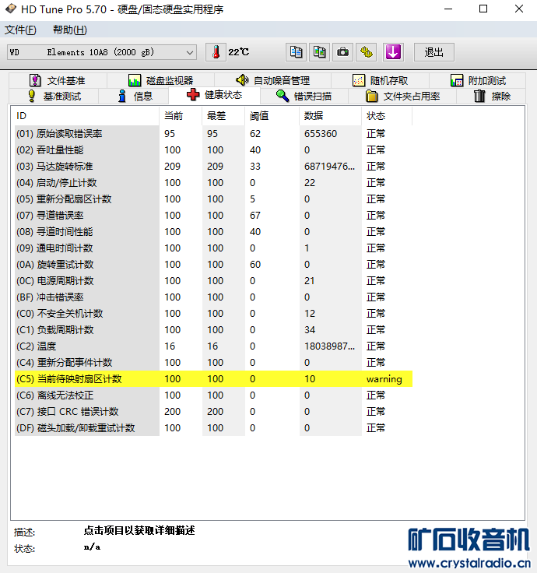The image size is (537, 573).
Task: Open the 帮助(H) menu
Action: pos(70,30)
